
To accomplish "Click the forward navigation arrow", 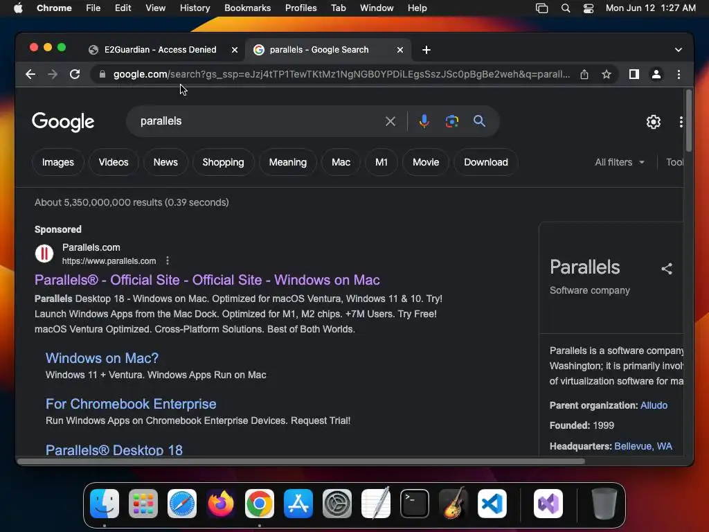I will point(53,74).
